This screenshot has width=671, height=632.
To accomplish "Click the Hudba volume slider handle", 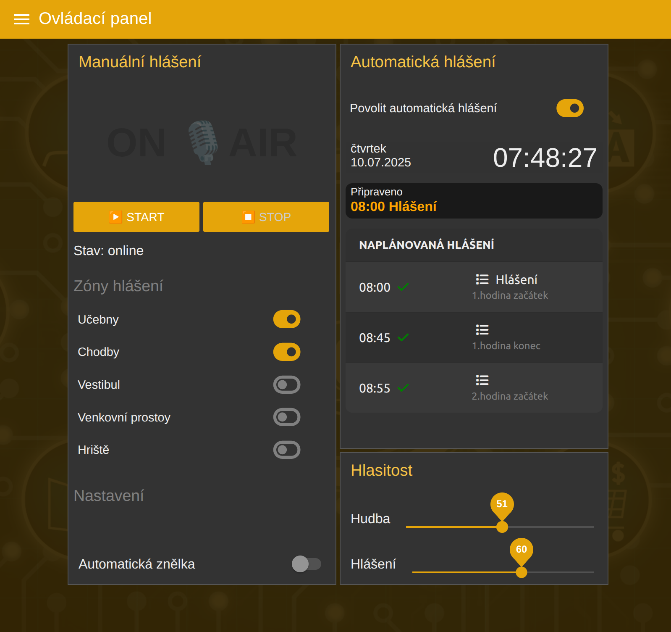I will [x=502, y=527].
